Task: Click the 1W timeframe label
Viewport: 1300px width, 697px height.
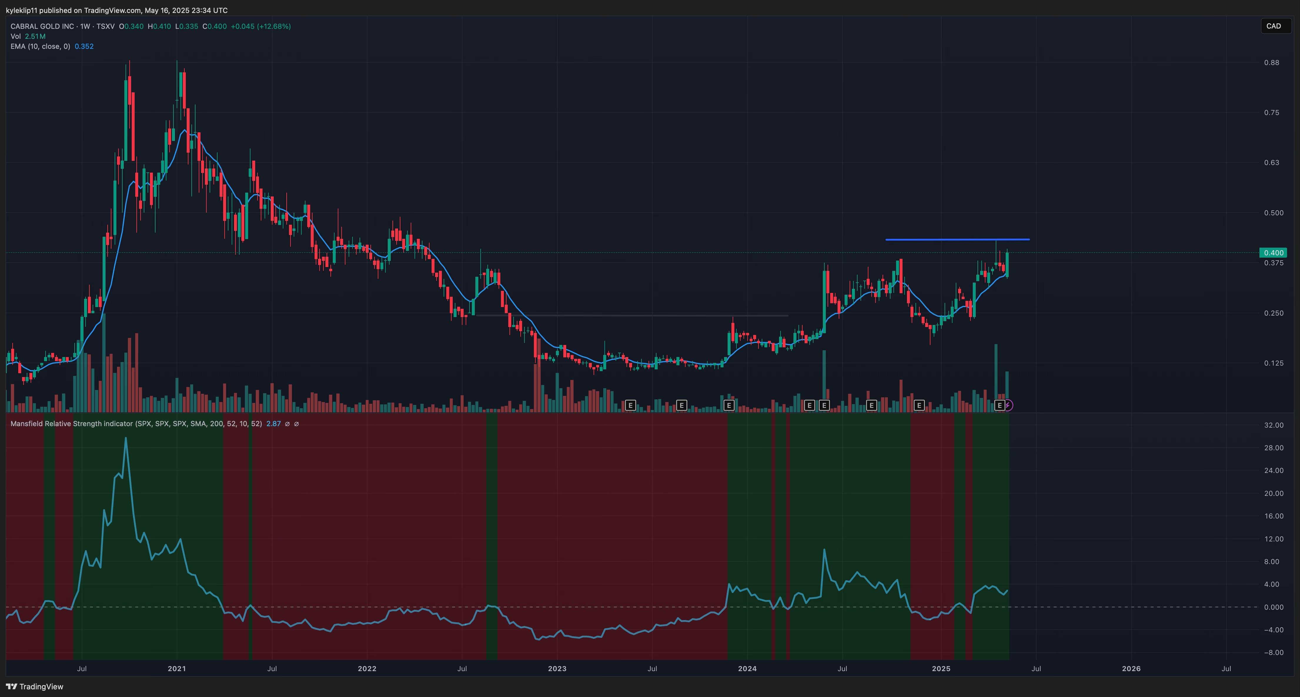Action: [85, 26]
